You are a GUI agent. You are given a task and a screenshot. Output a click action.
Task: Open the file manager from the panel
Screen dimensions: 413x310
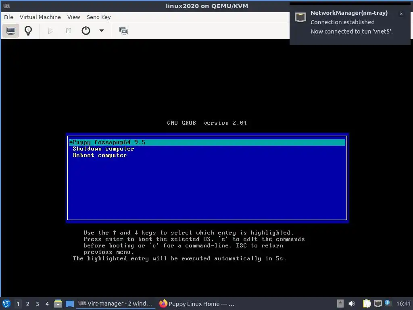click(58, 304)
